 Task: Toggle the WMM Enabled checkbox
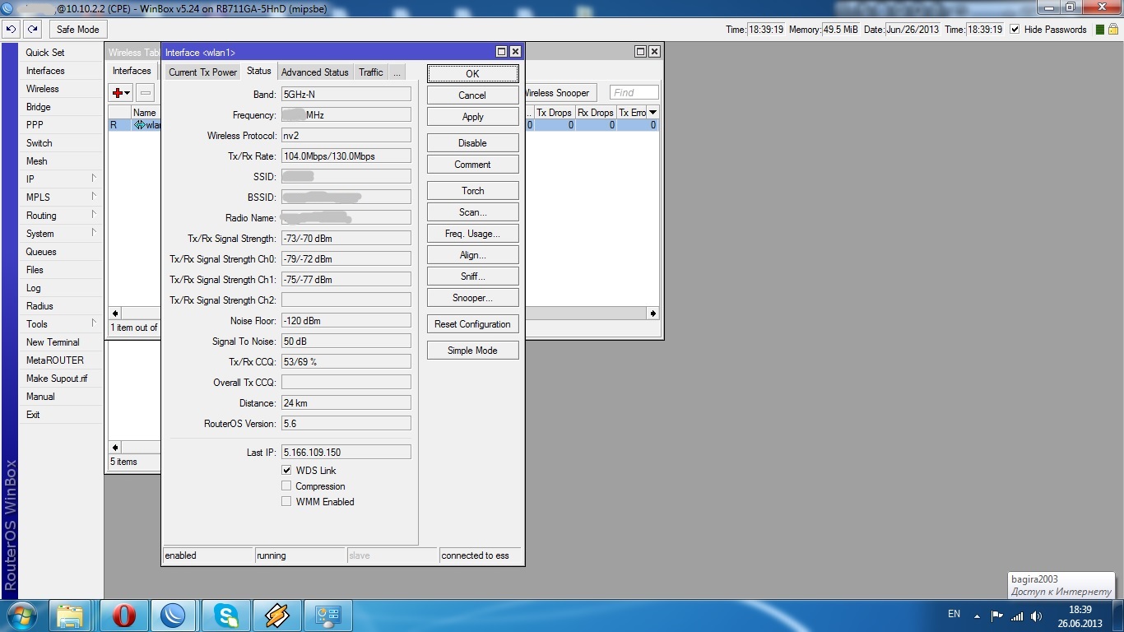pos(286,501)
